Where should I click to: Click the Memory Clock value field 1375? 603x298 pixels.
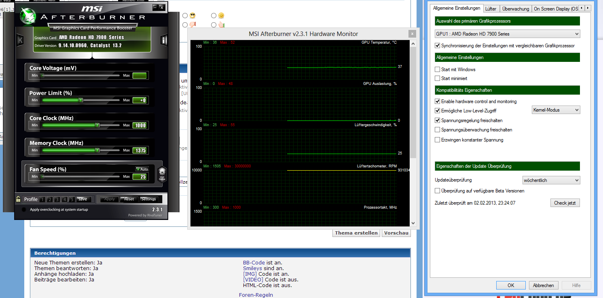[x=140, y=151]
